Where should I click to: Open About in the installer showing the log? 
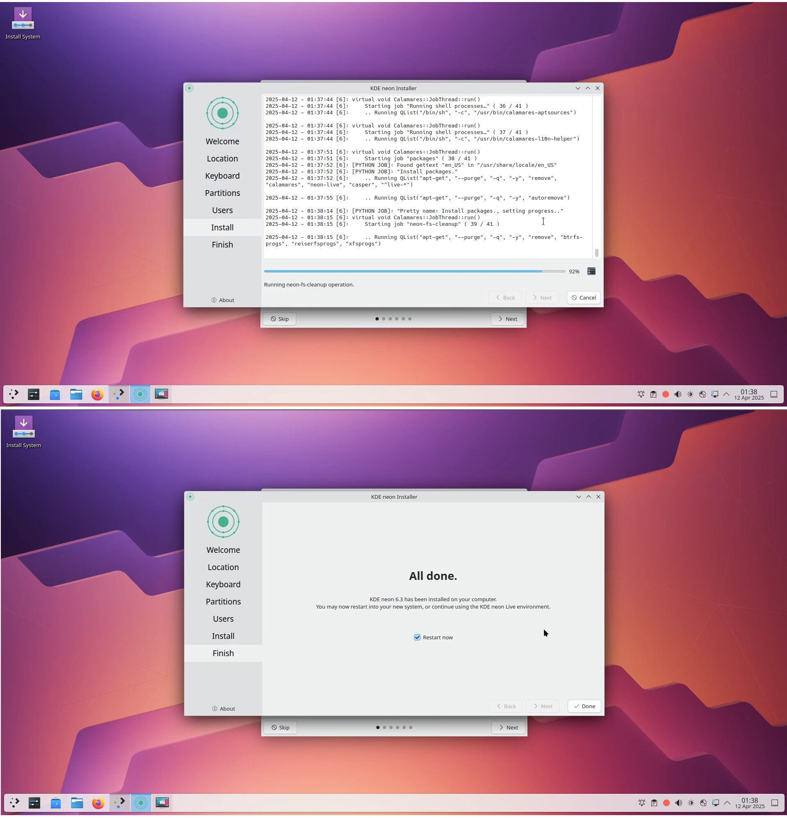(x=223, y=300)
